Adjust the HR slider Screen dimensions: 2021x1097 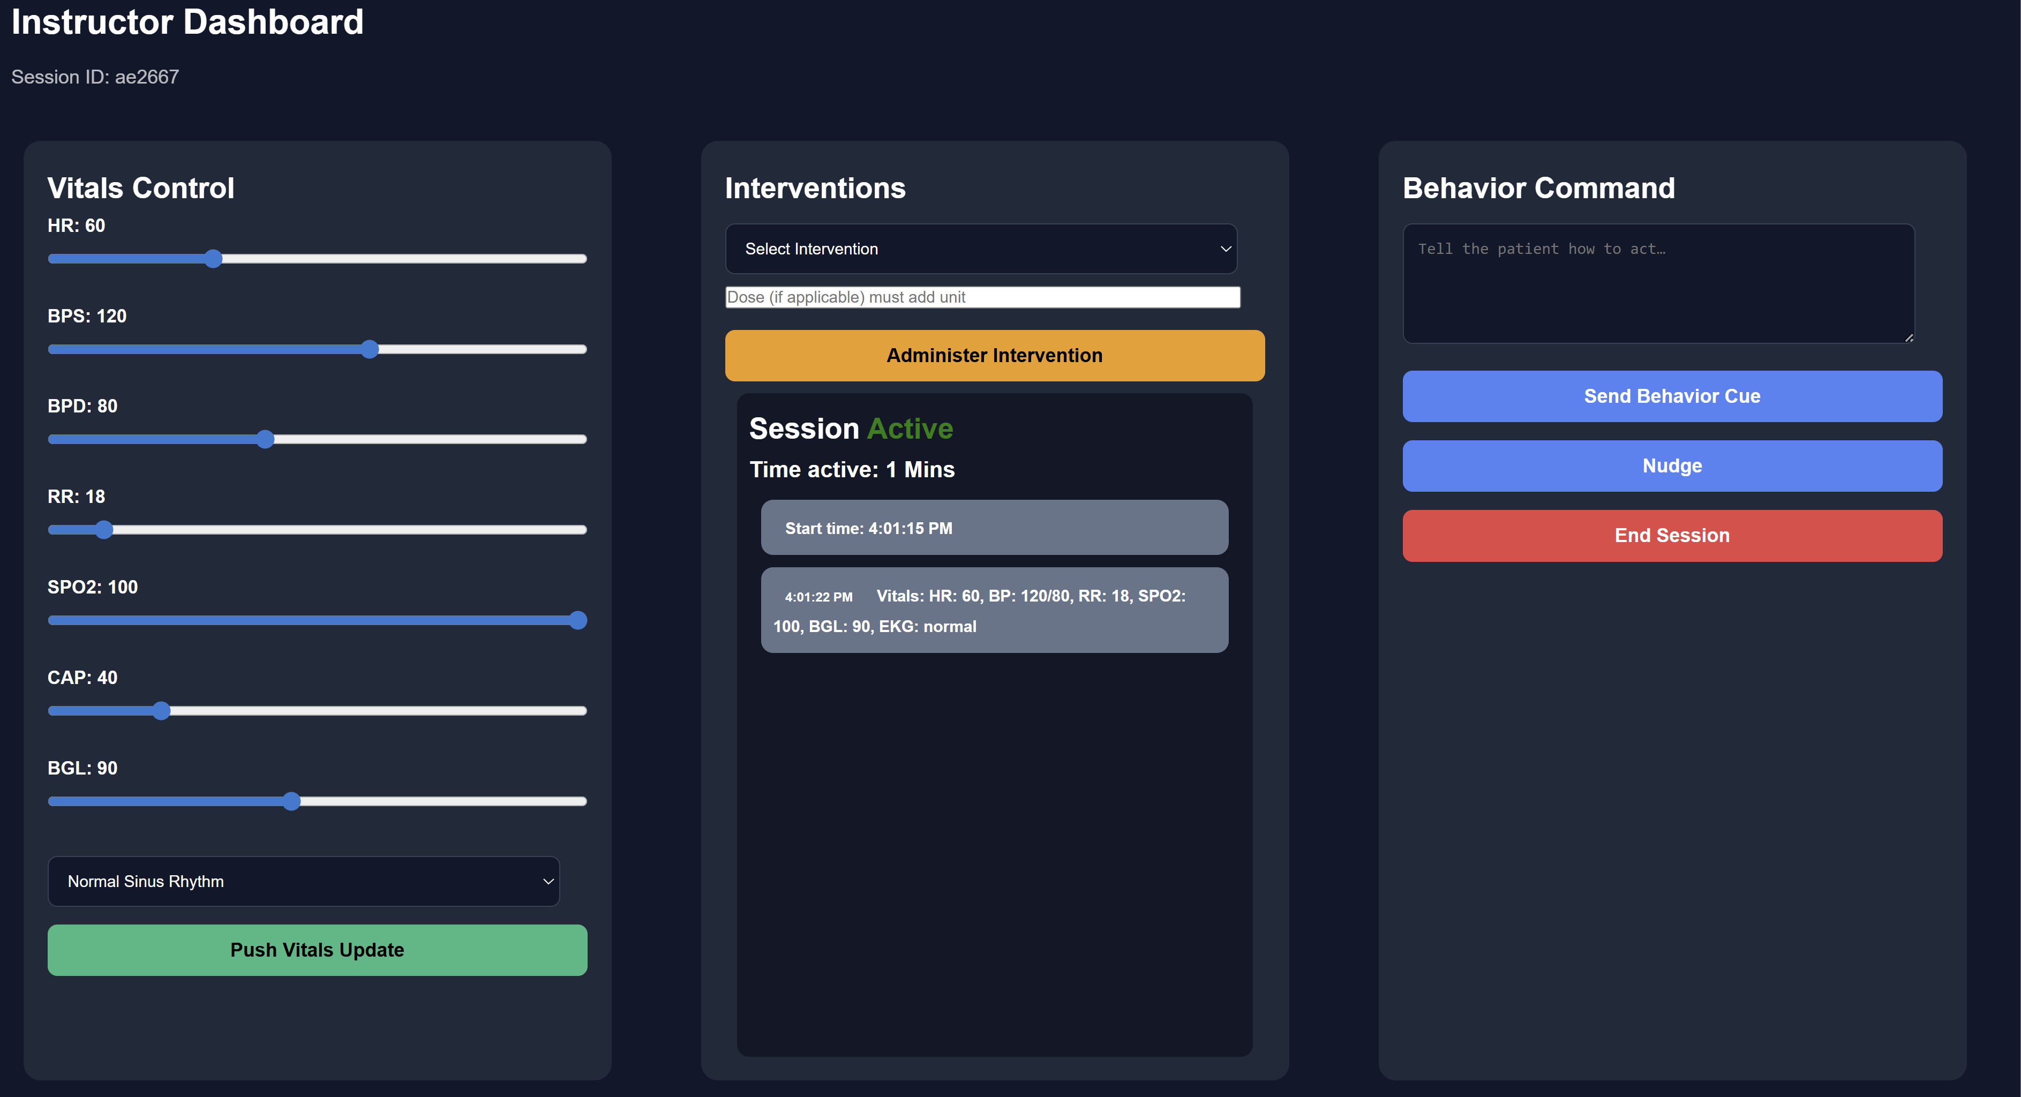click(x=213, y=258)
